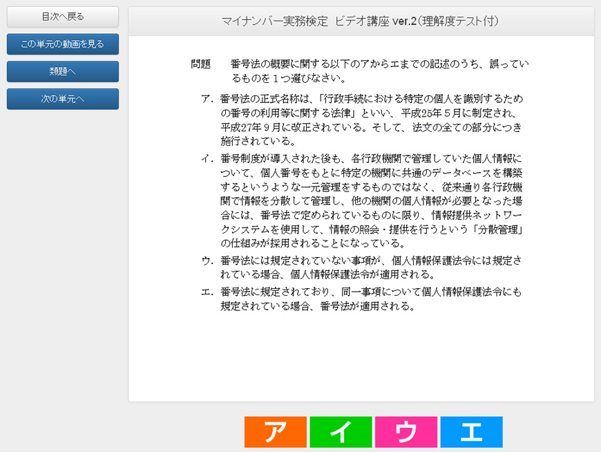Choose the pink ウ answer button

[406, 432]
